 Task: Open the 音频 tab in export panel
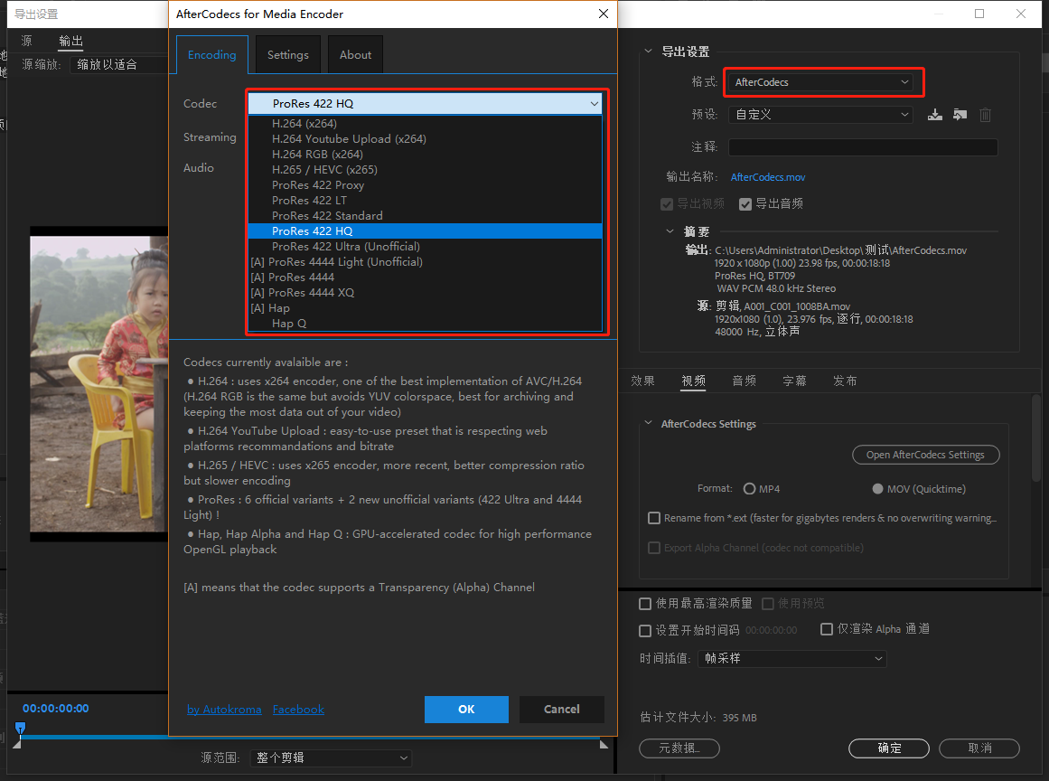coord(744,381)
